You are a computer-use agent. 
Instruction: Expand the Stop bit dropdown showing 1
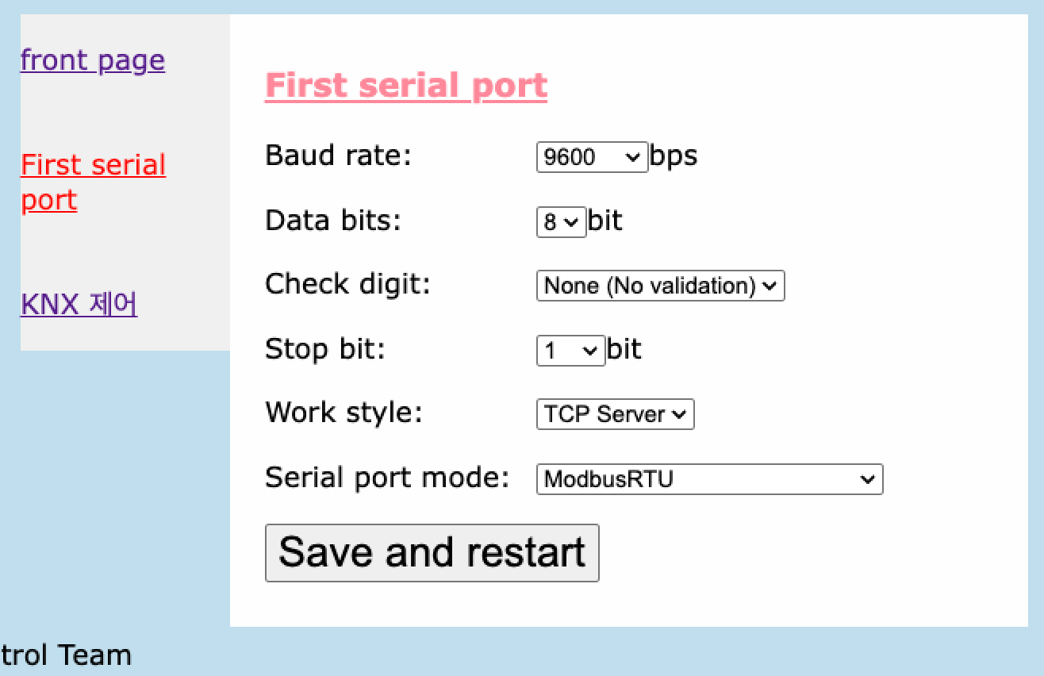[570, 351]
